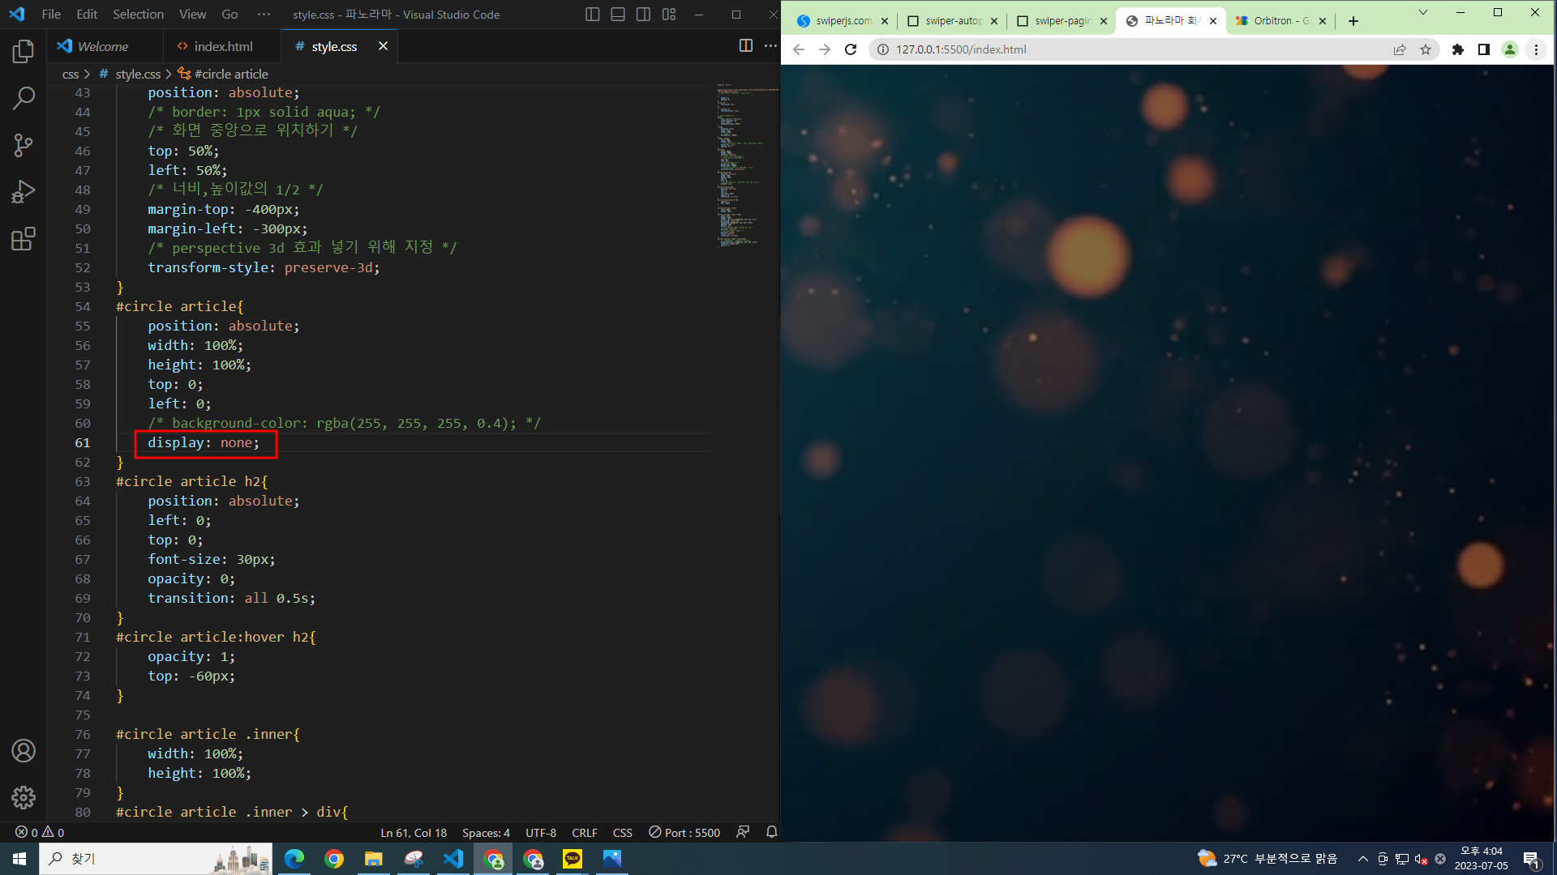Toggle the Secondary Side Bar layout button
Image resolution: width=1557 pixels, height=875 pixels.
643,15
